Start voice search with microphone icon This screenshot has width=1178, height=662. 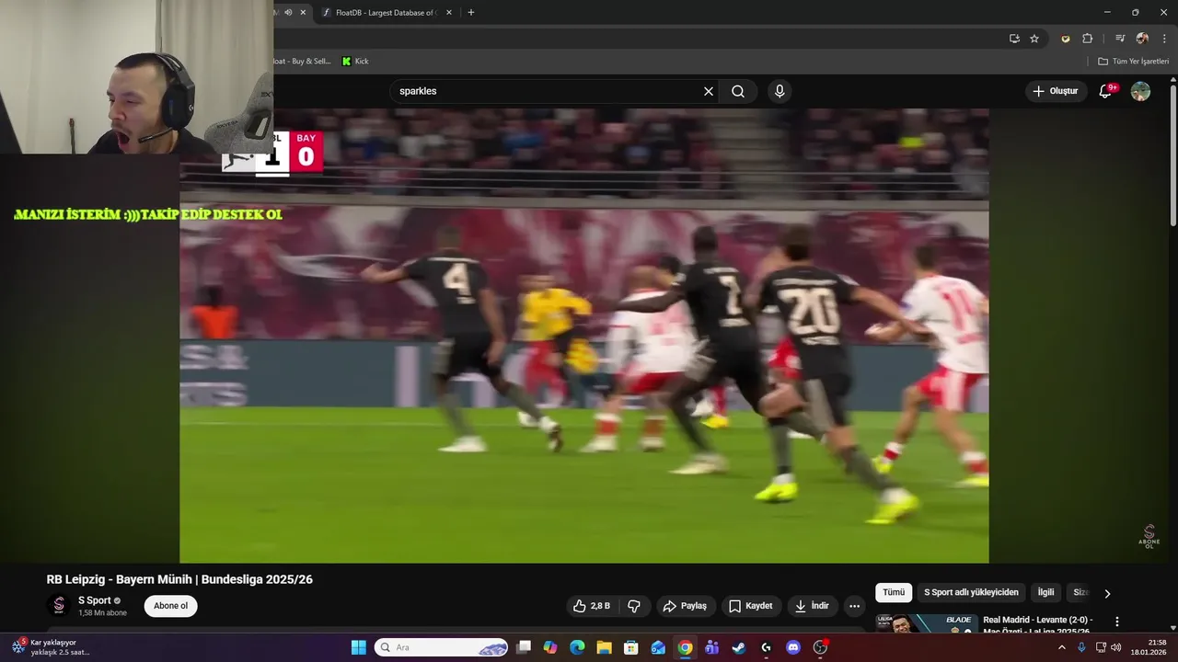[780, 91]
